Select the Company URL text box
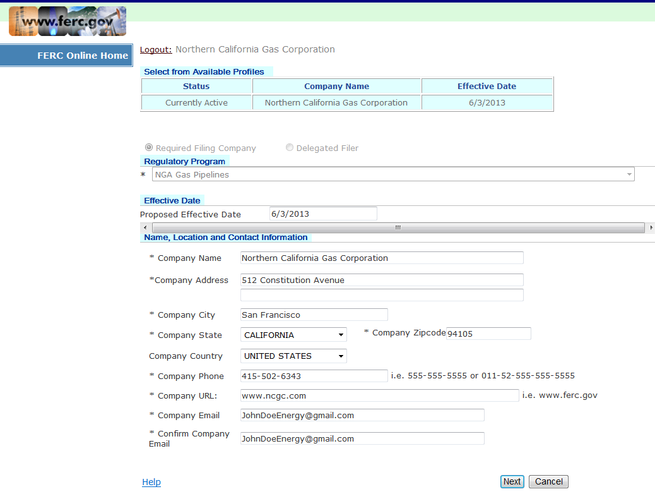The height and width of the screenshot is (494, 655). coord(379,395)
